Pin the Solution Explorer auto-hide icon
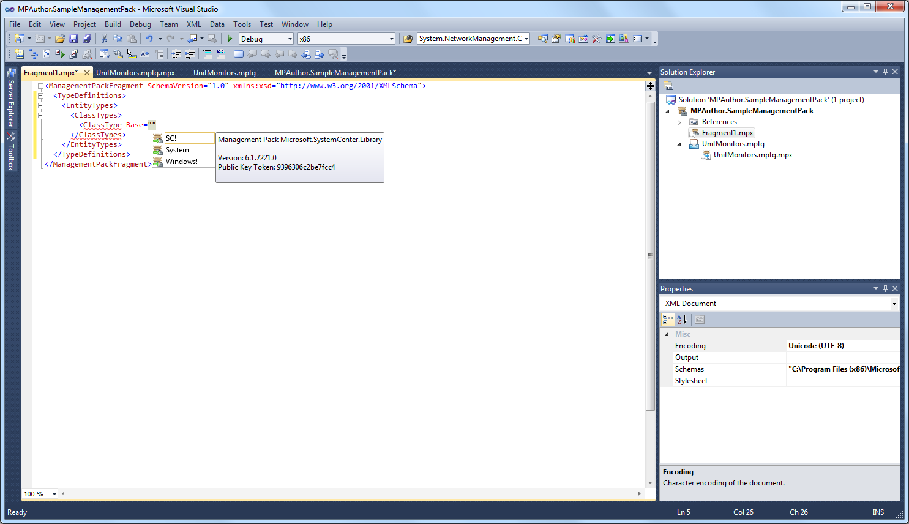Viewport: 909px width, 524px height. 885,72
